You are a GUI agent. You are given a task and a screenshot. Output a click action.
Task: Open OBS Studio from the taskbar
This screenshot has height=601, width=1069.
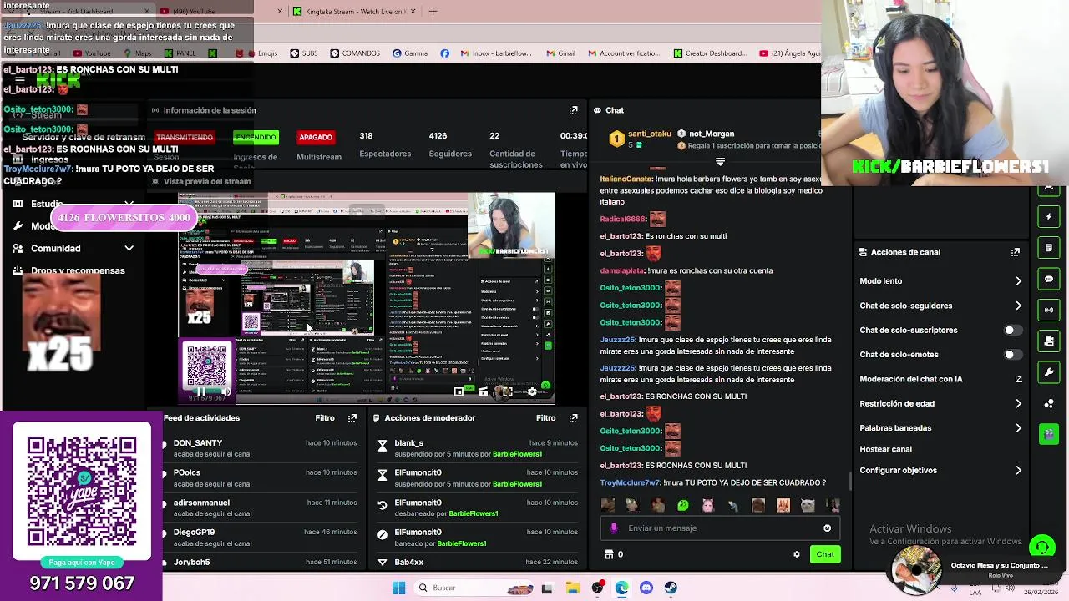598,588
